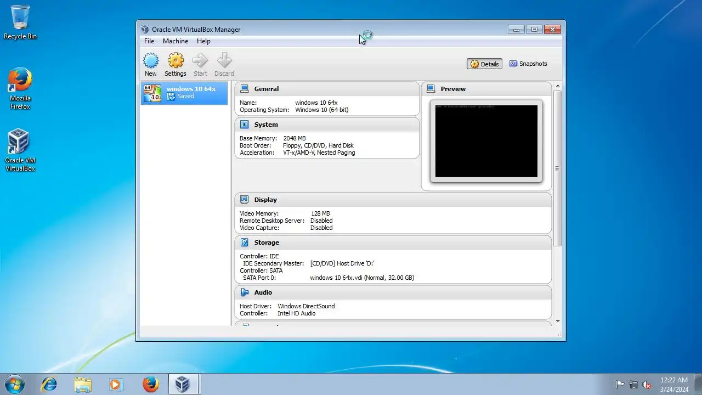
Task: Open Recycle Bin desktop icon
Action: [20, 22]
